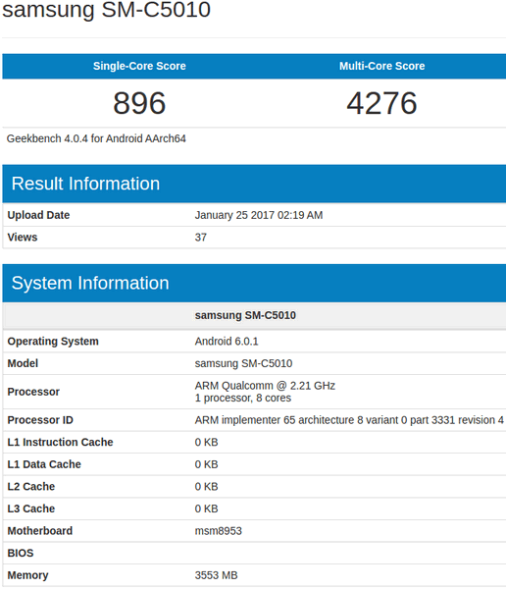Select the date January 25 2017 02:19 AM
The height and width of the screenshot is (589, 506).
click(259, 215)
